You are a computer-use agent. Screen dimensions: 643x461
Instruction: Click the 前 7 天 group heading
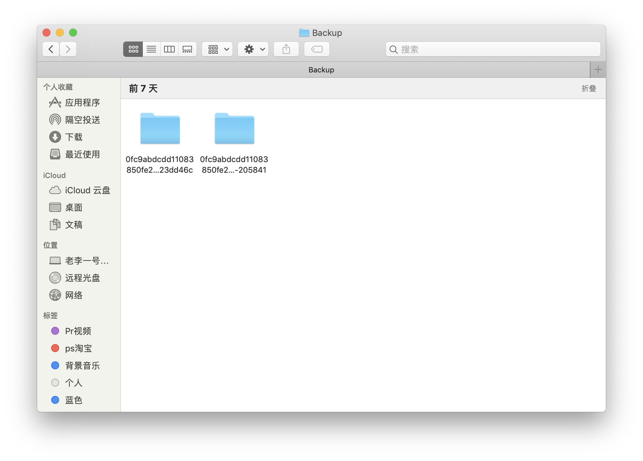(143, 89)
